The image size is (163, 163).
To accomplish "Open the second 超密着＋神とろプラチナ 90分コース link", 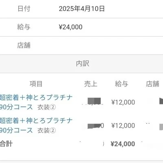I will [36, 126].
